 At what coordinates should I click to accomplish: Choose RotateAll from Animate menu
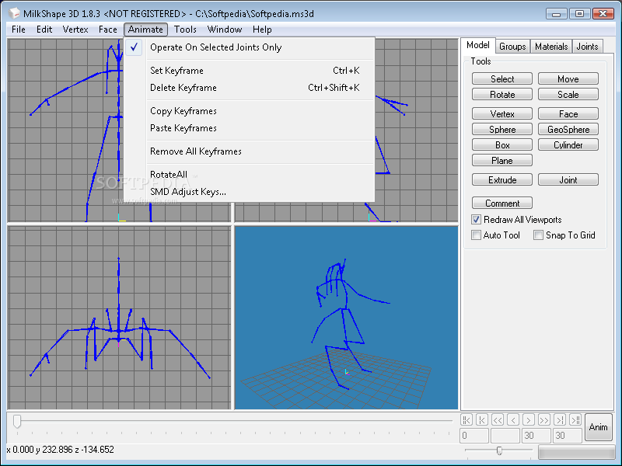tap(249, 174)
